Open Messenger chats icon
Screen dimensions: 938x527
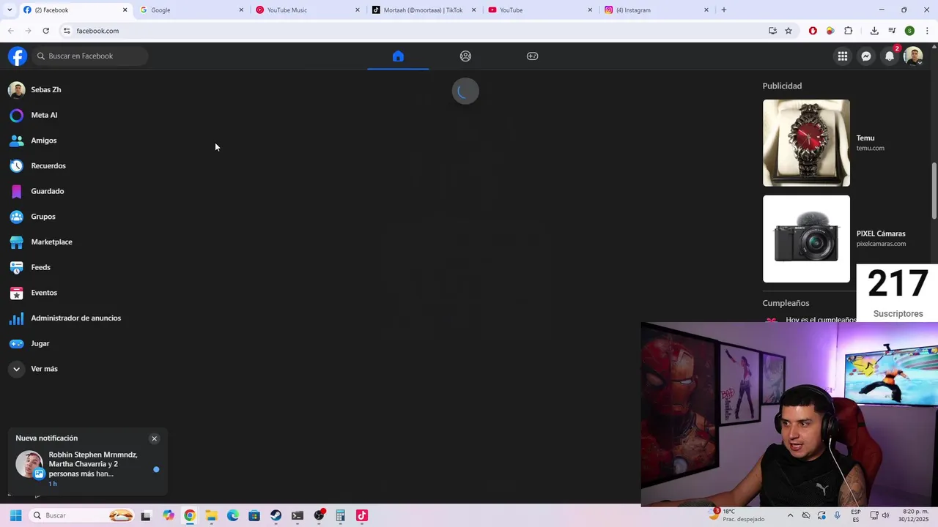[866, 56]
